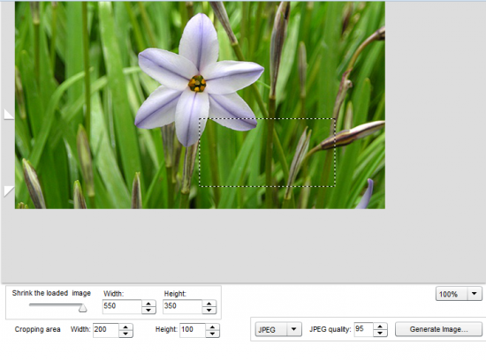The height and width of the screenshot is (360, 486).
Task: Lower JPEG quality with the down arrow
Action: pos(380,333)
